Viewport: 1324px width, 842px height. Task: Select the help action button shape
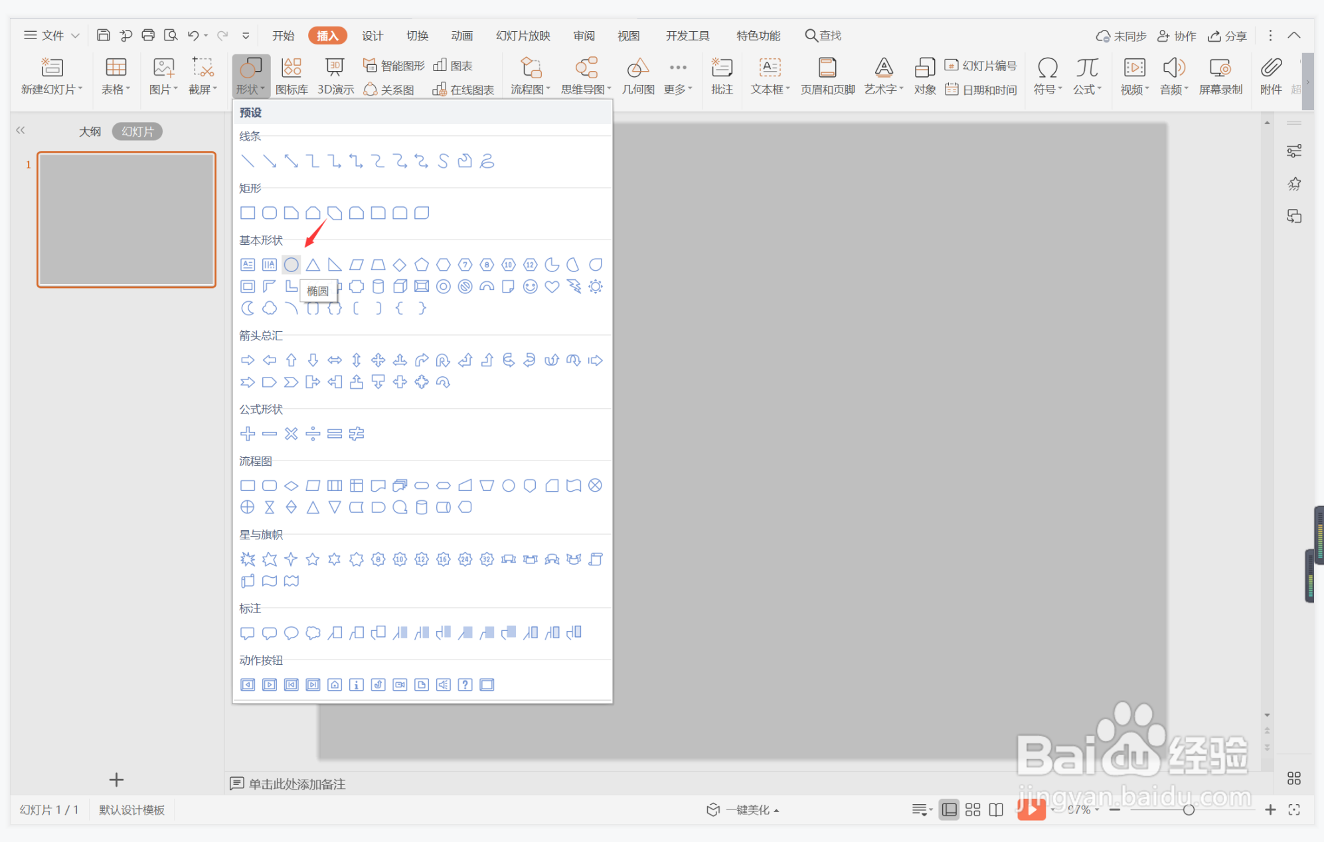coord(465,685)
